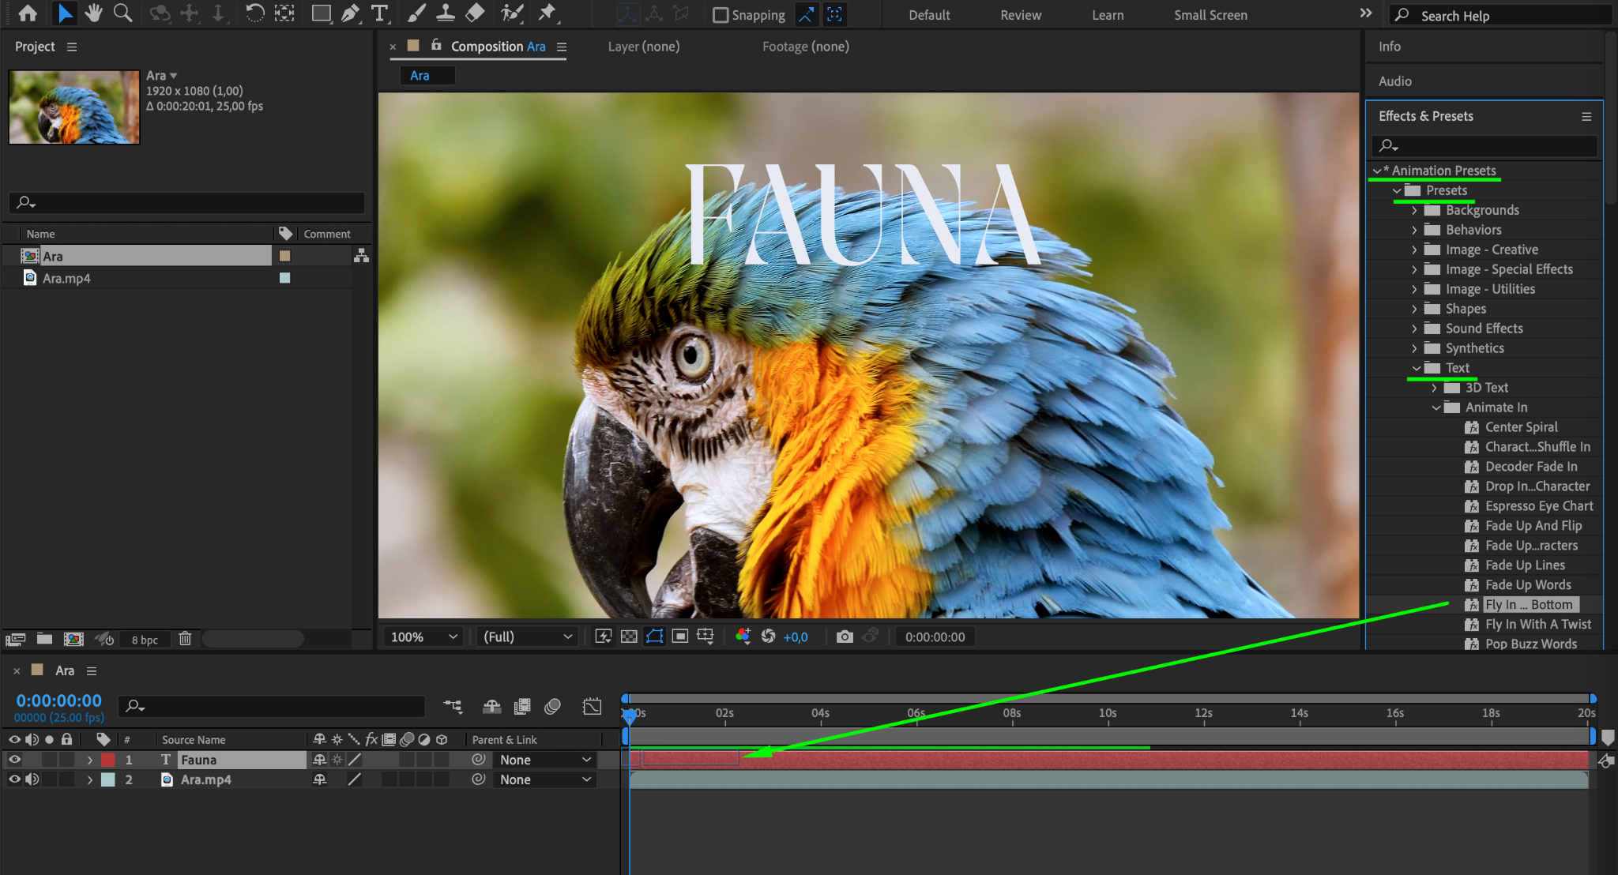1618x875 pixels.
Task: Click the Delete trash icon in Project panel
Action: pyautogui.click(x=185, y=639)
